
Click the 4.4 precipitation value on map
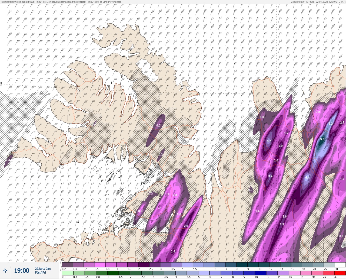[307, 178]
